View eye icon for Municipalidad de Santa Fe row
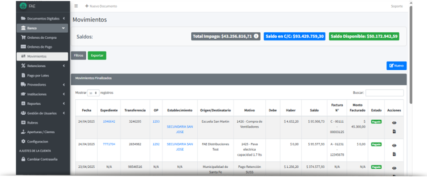Viewport: 427px width, 181px height. tap(394, 168)
